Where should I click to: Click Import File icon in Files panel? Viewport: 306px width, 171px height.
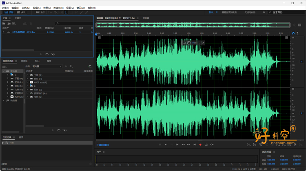click(x=9, y=24)
